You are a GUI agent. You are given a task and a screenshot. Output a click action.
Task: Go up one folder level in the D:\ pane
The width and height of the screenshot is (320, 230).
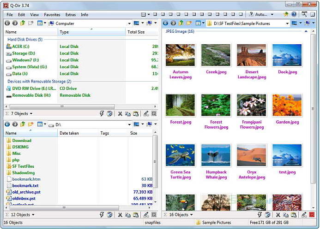click(x=23, y=124)
